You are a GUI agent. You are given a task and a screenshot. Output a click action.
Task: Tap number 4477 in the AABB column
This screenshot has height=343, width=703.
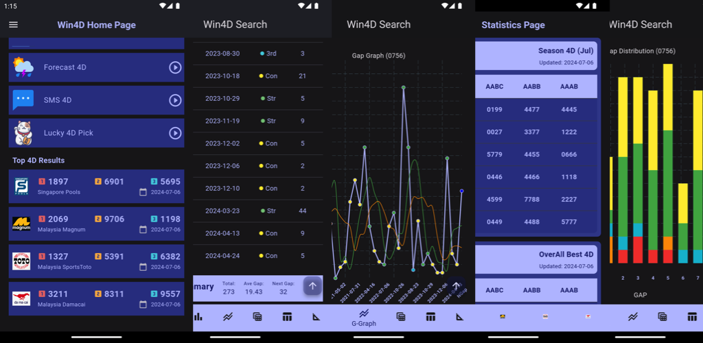[531, 110]
